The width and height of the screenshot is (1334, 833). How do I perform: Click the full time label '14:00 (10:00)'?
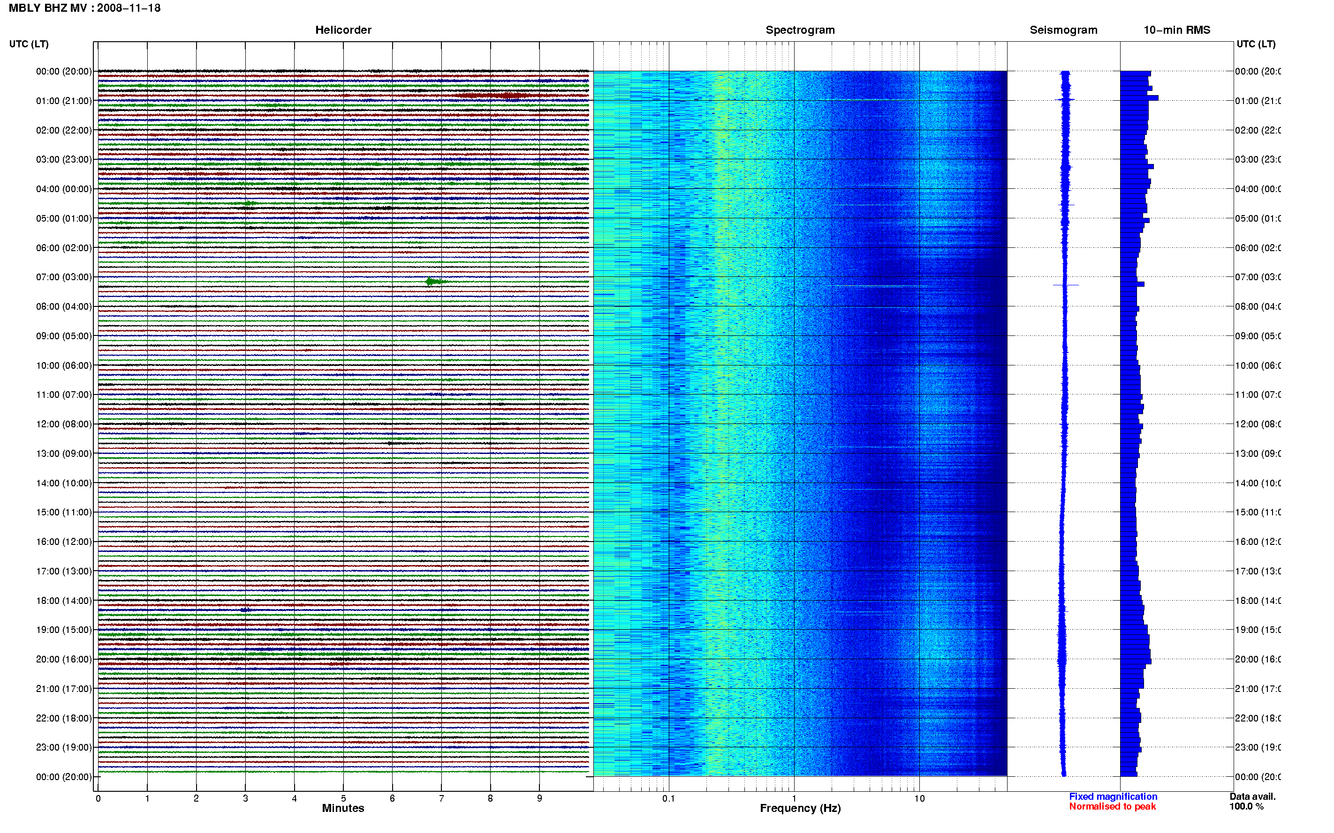click(64, 483)
